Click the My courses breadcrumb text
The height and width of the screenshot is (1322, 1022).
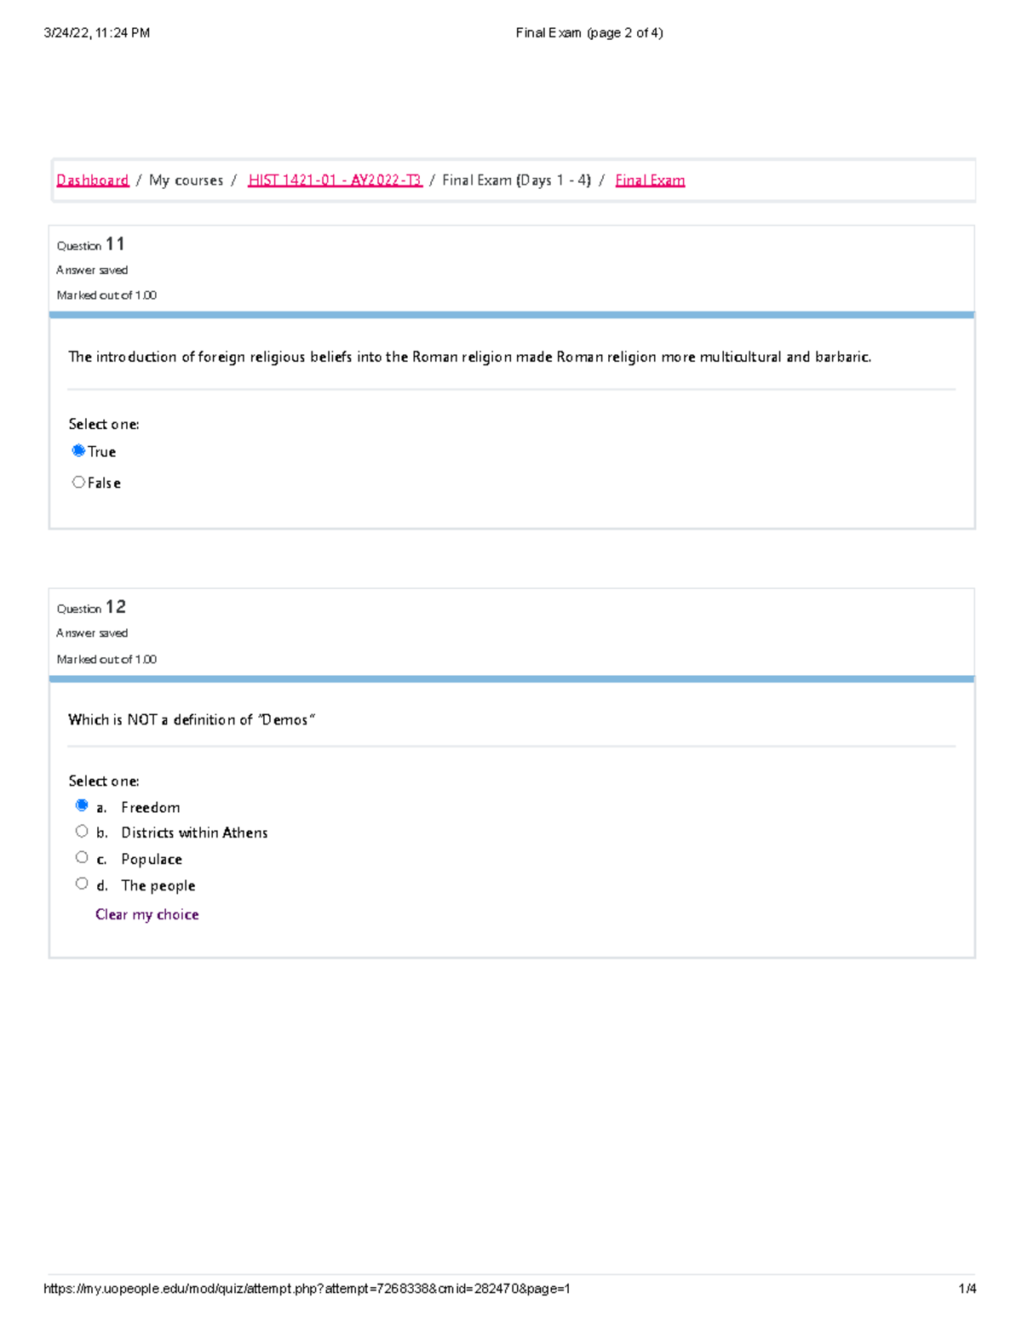(186, 180)
